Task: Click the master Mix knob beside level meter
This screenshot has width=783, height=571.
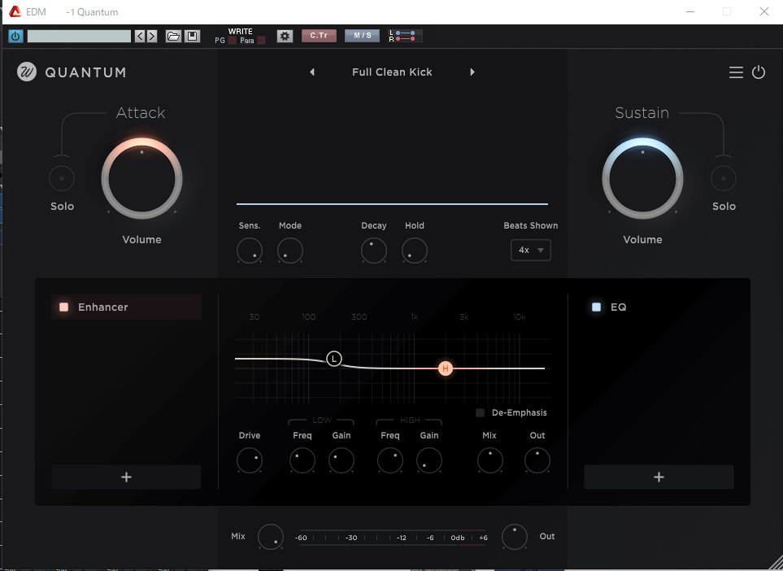Action: (x=271, y=537)
